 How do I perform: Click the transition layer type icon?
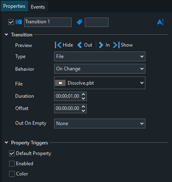[x=18, y=22]
